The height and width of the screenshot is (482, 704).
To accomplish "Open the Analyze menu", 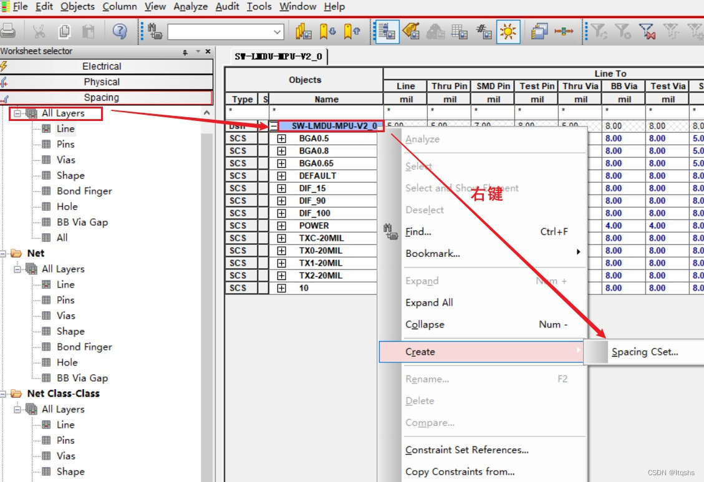I will (x=190, y=6).
